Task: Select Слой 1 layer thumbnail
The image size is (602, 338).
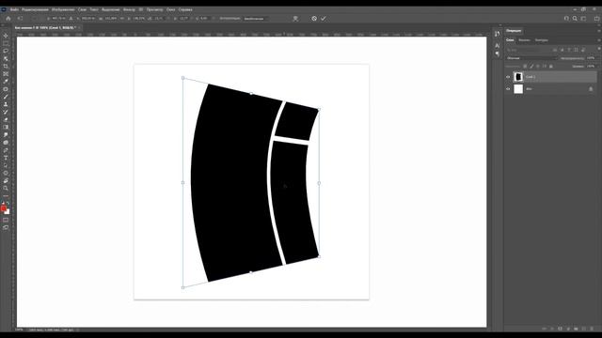Action: [518, 77]
